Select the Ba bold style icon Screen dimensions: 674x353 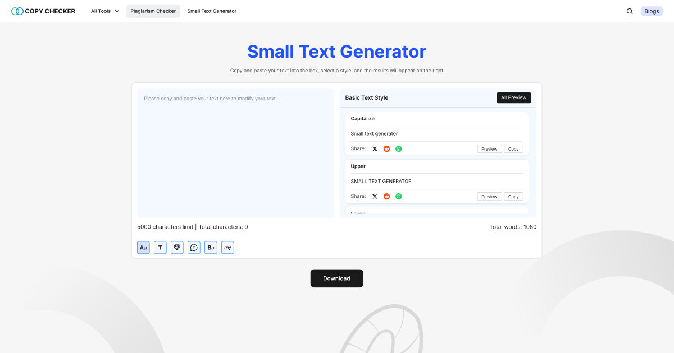click(x=211, y=247)
